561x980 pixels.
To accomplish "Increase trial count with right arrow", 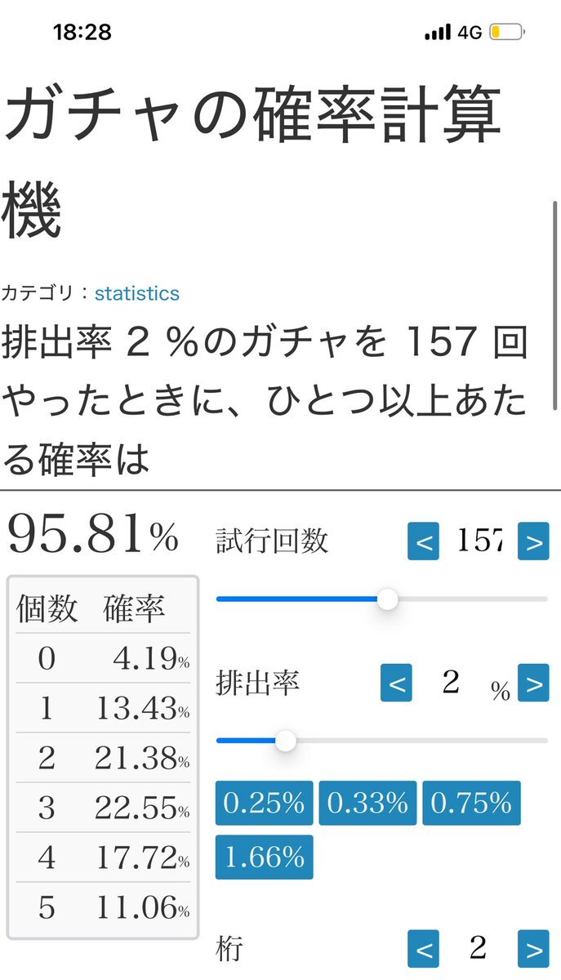I will (533, 541).
